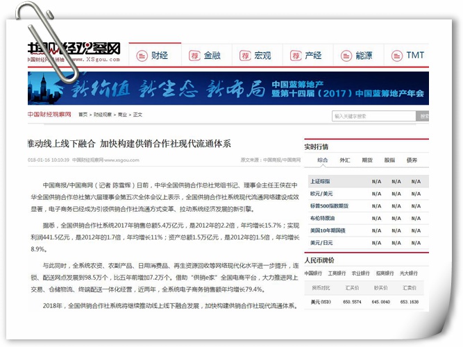The height and width of the screenshot is (347, 463).
Task: Open the 宏观 navigation tab
Action: point(258,55)
